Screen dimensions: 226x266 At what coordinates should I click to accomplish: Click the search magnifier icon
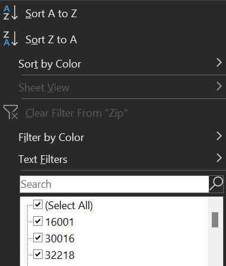tap(216, 184)
